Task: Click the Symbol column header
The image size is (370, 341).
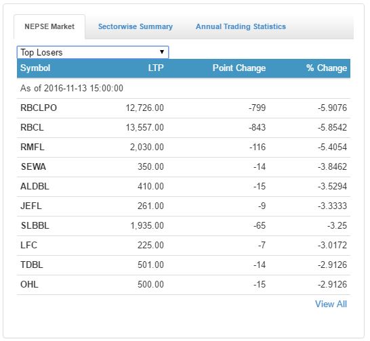Action: [x=35, y=68]
